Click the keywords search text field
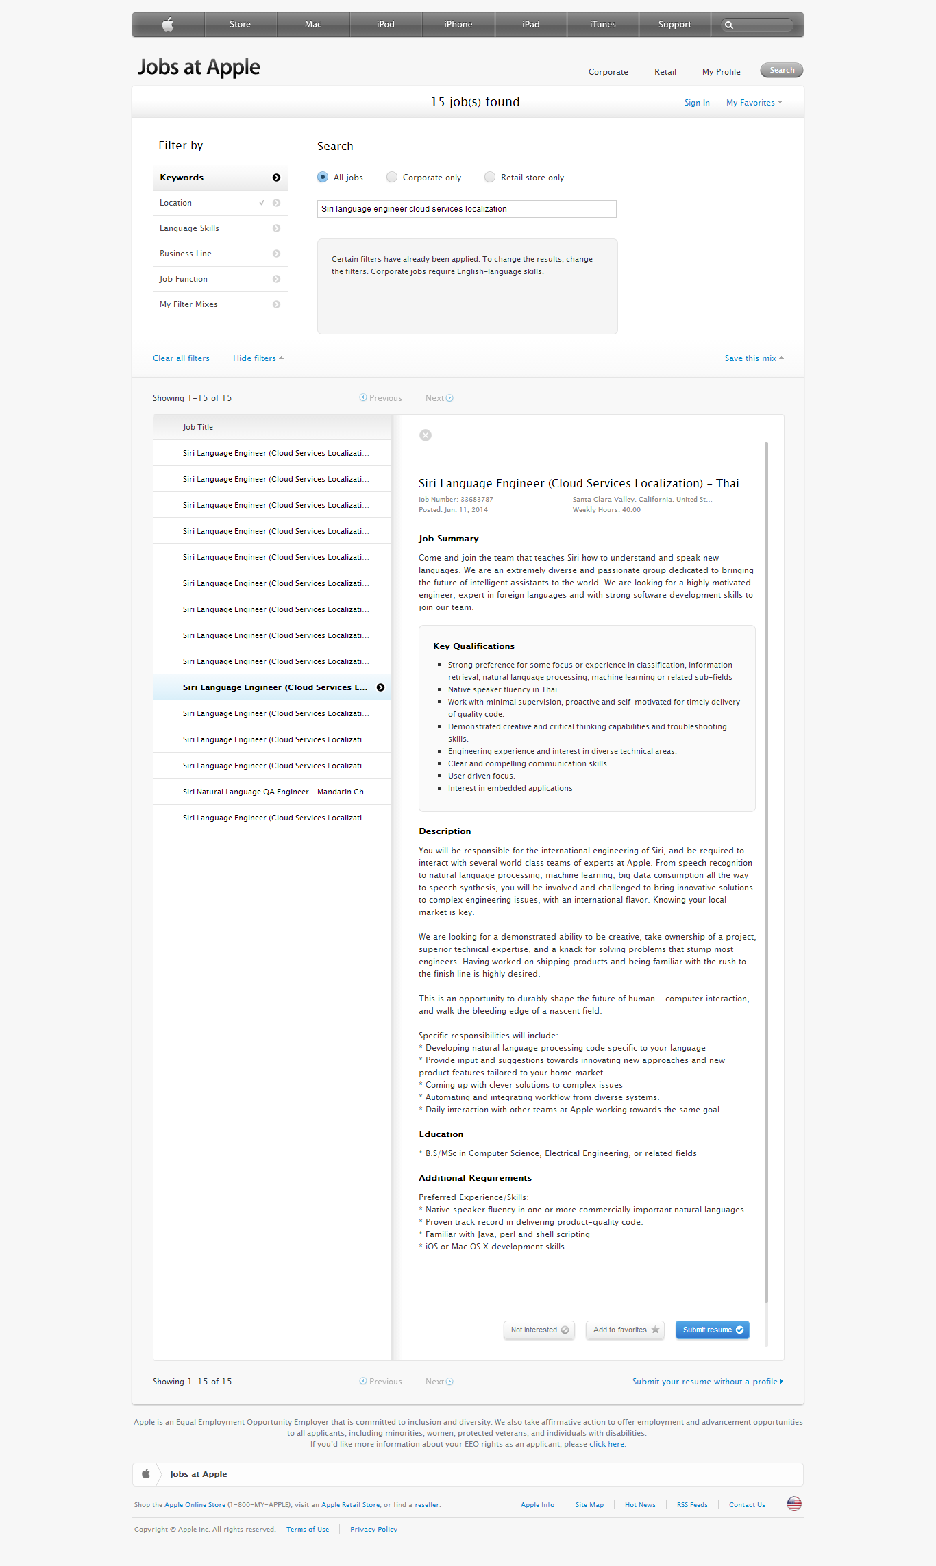Viewport: 936px width, 1566px height. (x=467, y=209)
